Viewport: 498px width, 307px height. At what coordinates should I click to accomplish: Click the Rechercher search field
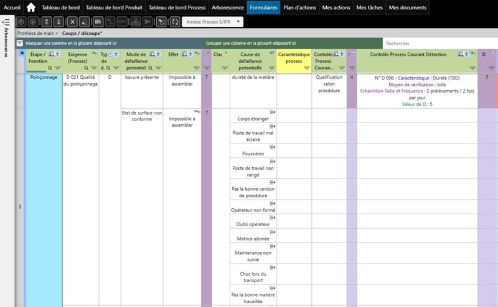coord(440,44)
